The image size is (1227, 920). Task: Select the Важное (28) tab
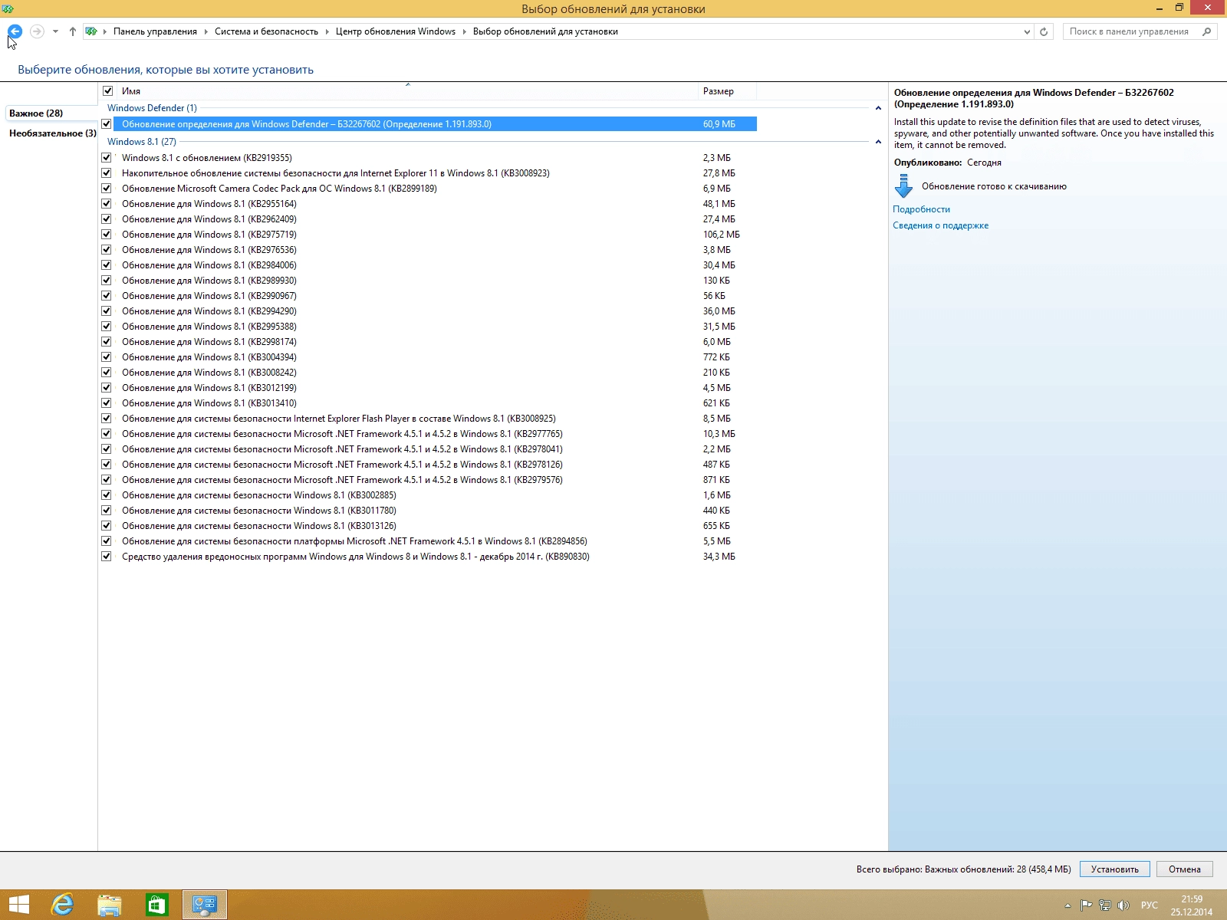(51, 113)
